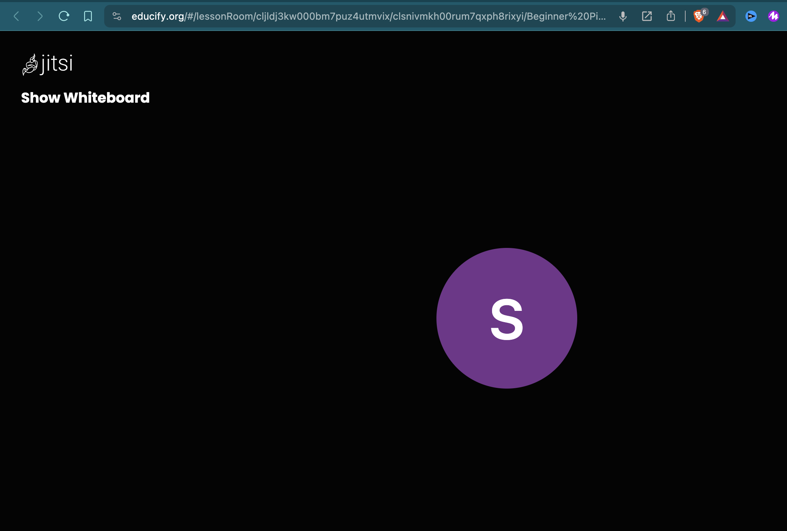Bookmark this lesson room page
This screenshot has width=787, height=531.
[x=88, y=16]
